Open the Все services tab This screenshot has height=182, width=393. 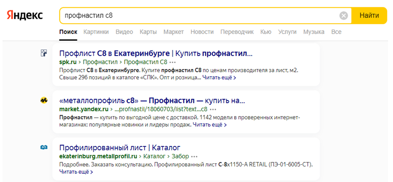pyautogui.click(x=336, y=32)
